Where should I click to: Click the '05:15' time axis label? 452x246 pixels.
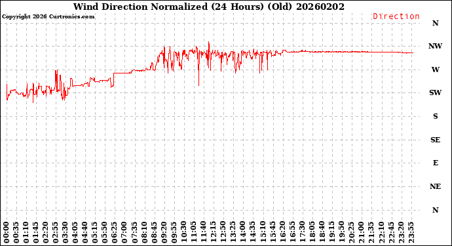(x=95, y=233)
